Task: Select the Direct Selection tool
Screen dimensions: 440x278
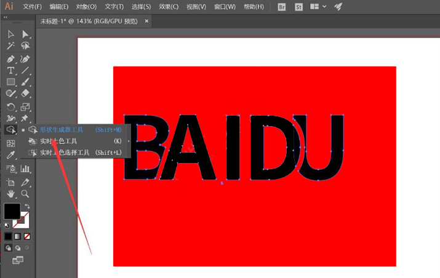Action: pos(25,34)
